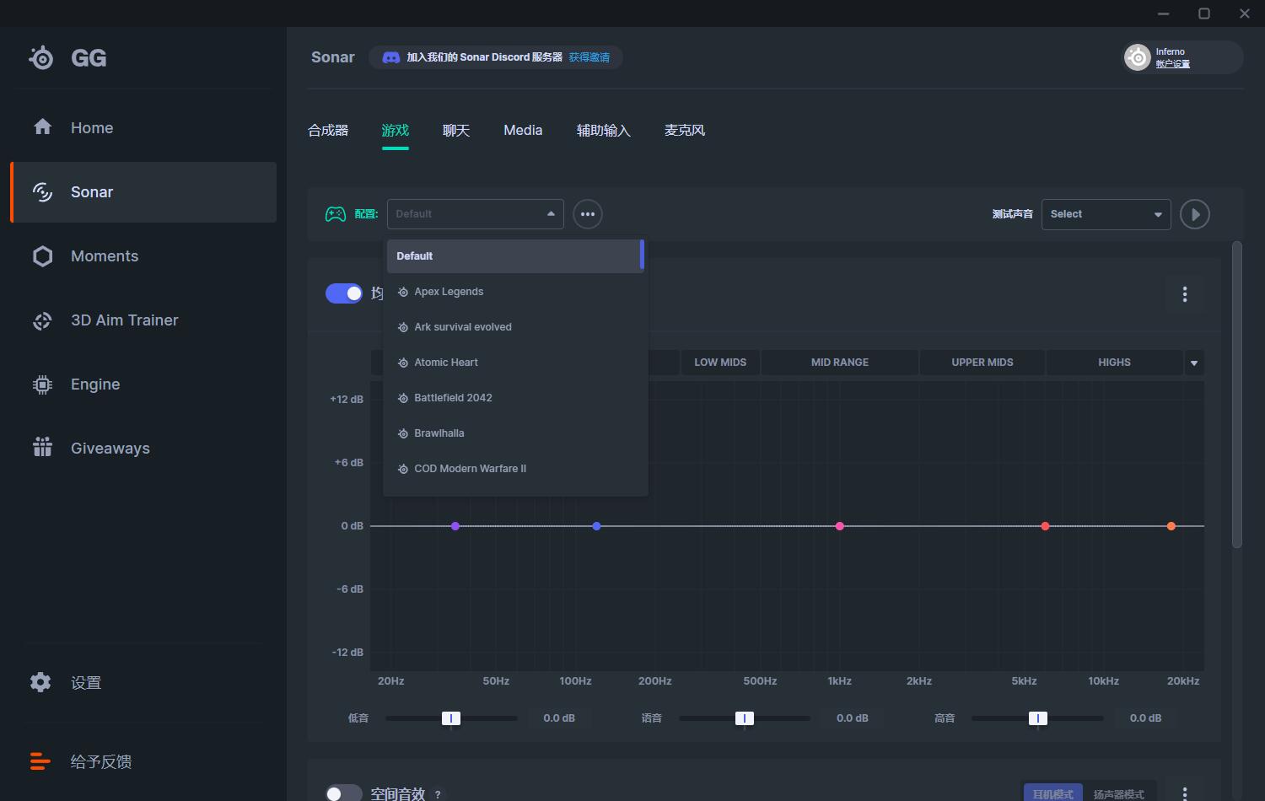Expand the frequency band arrow next to HIGHS
The height and width of the screenshot is (801, 1265).
(1193, 363)
